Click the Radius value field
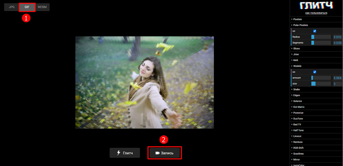The width and height of the screenshot is (343, 166). pos(337,37)
